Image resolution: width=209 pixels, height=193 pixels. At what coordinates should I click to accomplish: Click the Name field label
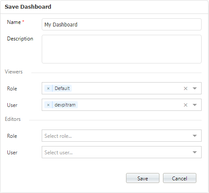tap(14, 22)
